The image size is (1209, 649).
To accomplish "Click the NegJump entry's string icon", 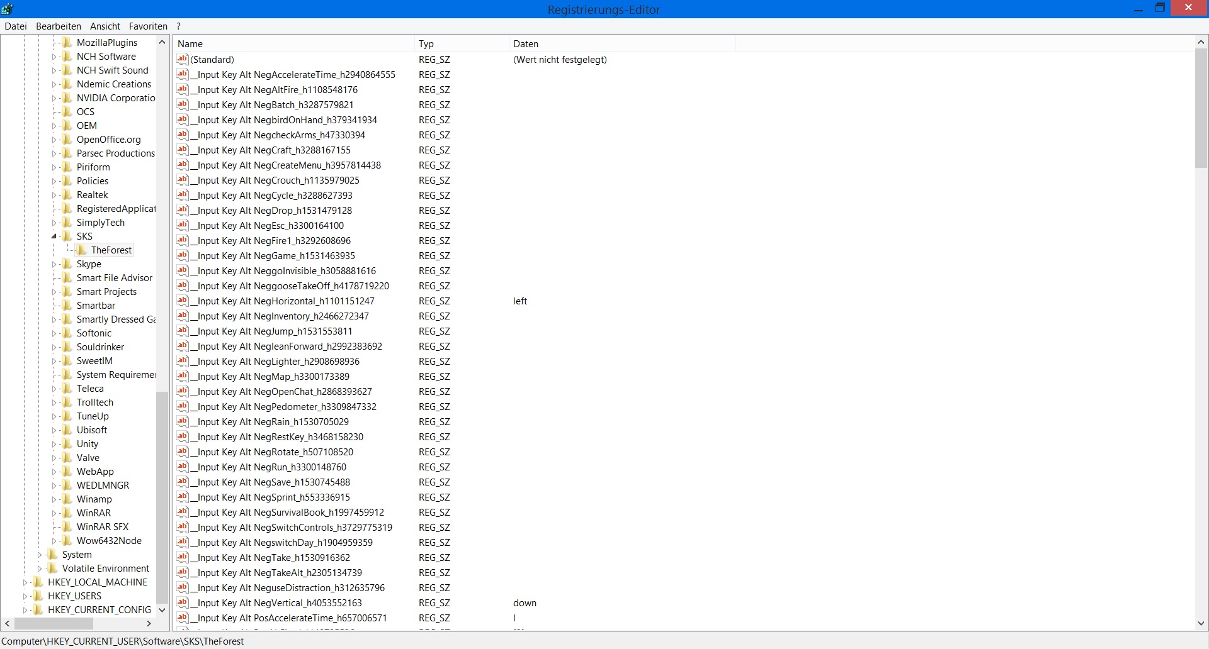I will click(x=183, y=331).
